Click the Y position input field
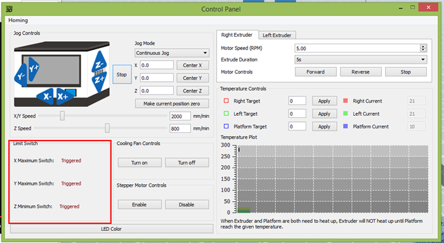 coord(157,78)
